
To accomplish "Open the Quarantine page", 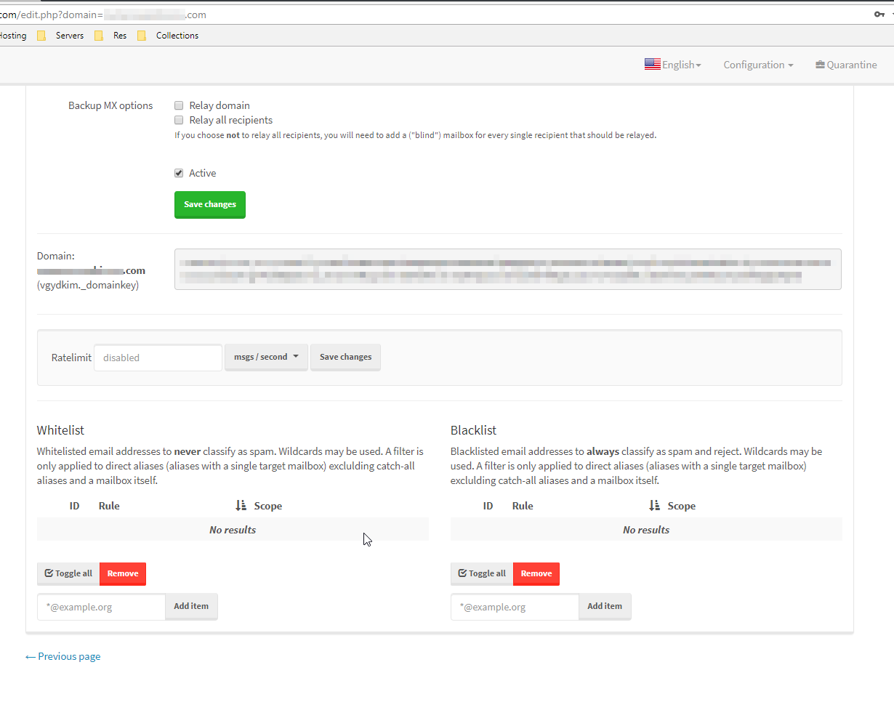I will pos(846,65).
